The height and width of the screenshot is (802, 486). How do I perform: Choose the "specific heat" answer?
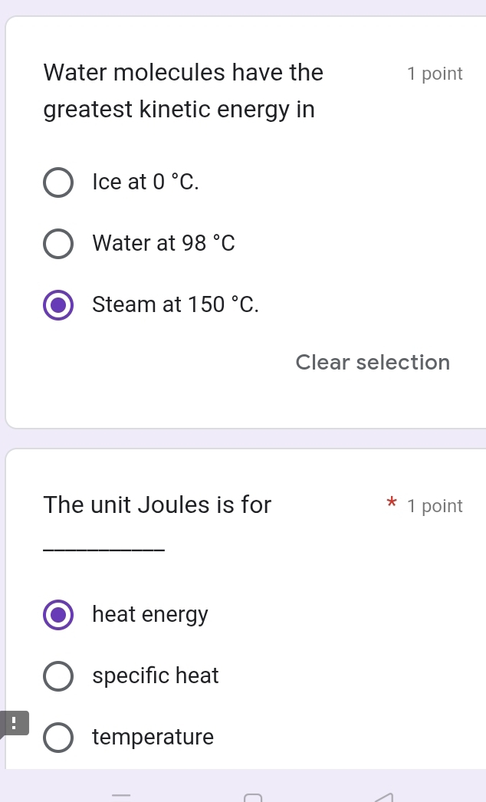[x=58, y=676]
